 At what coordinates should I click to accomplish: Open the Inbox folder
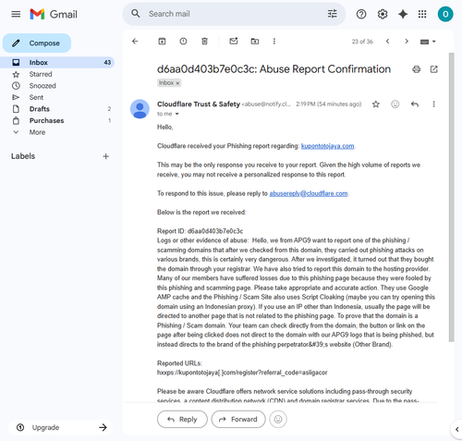58,63
